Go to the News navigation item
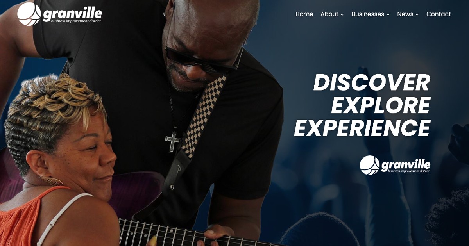This screenshot has height=246, width=469. click(405, 14)
